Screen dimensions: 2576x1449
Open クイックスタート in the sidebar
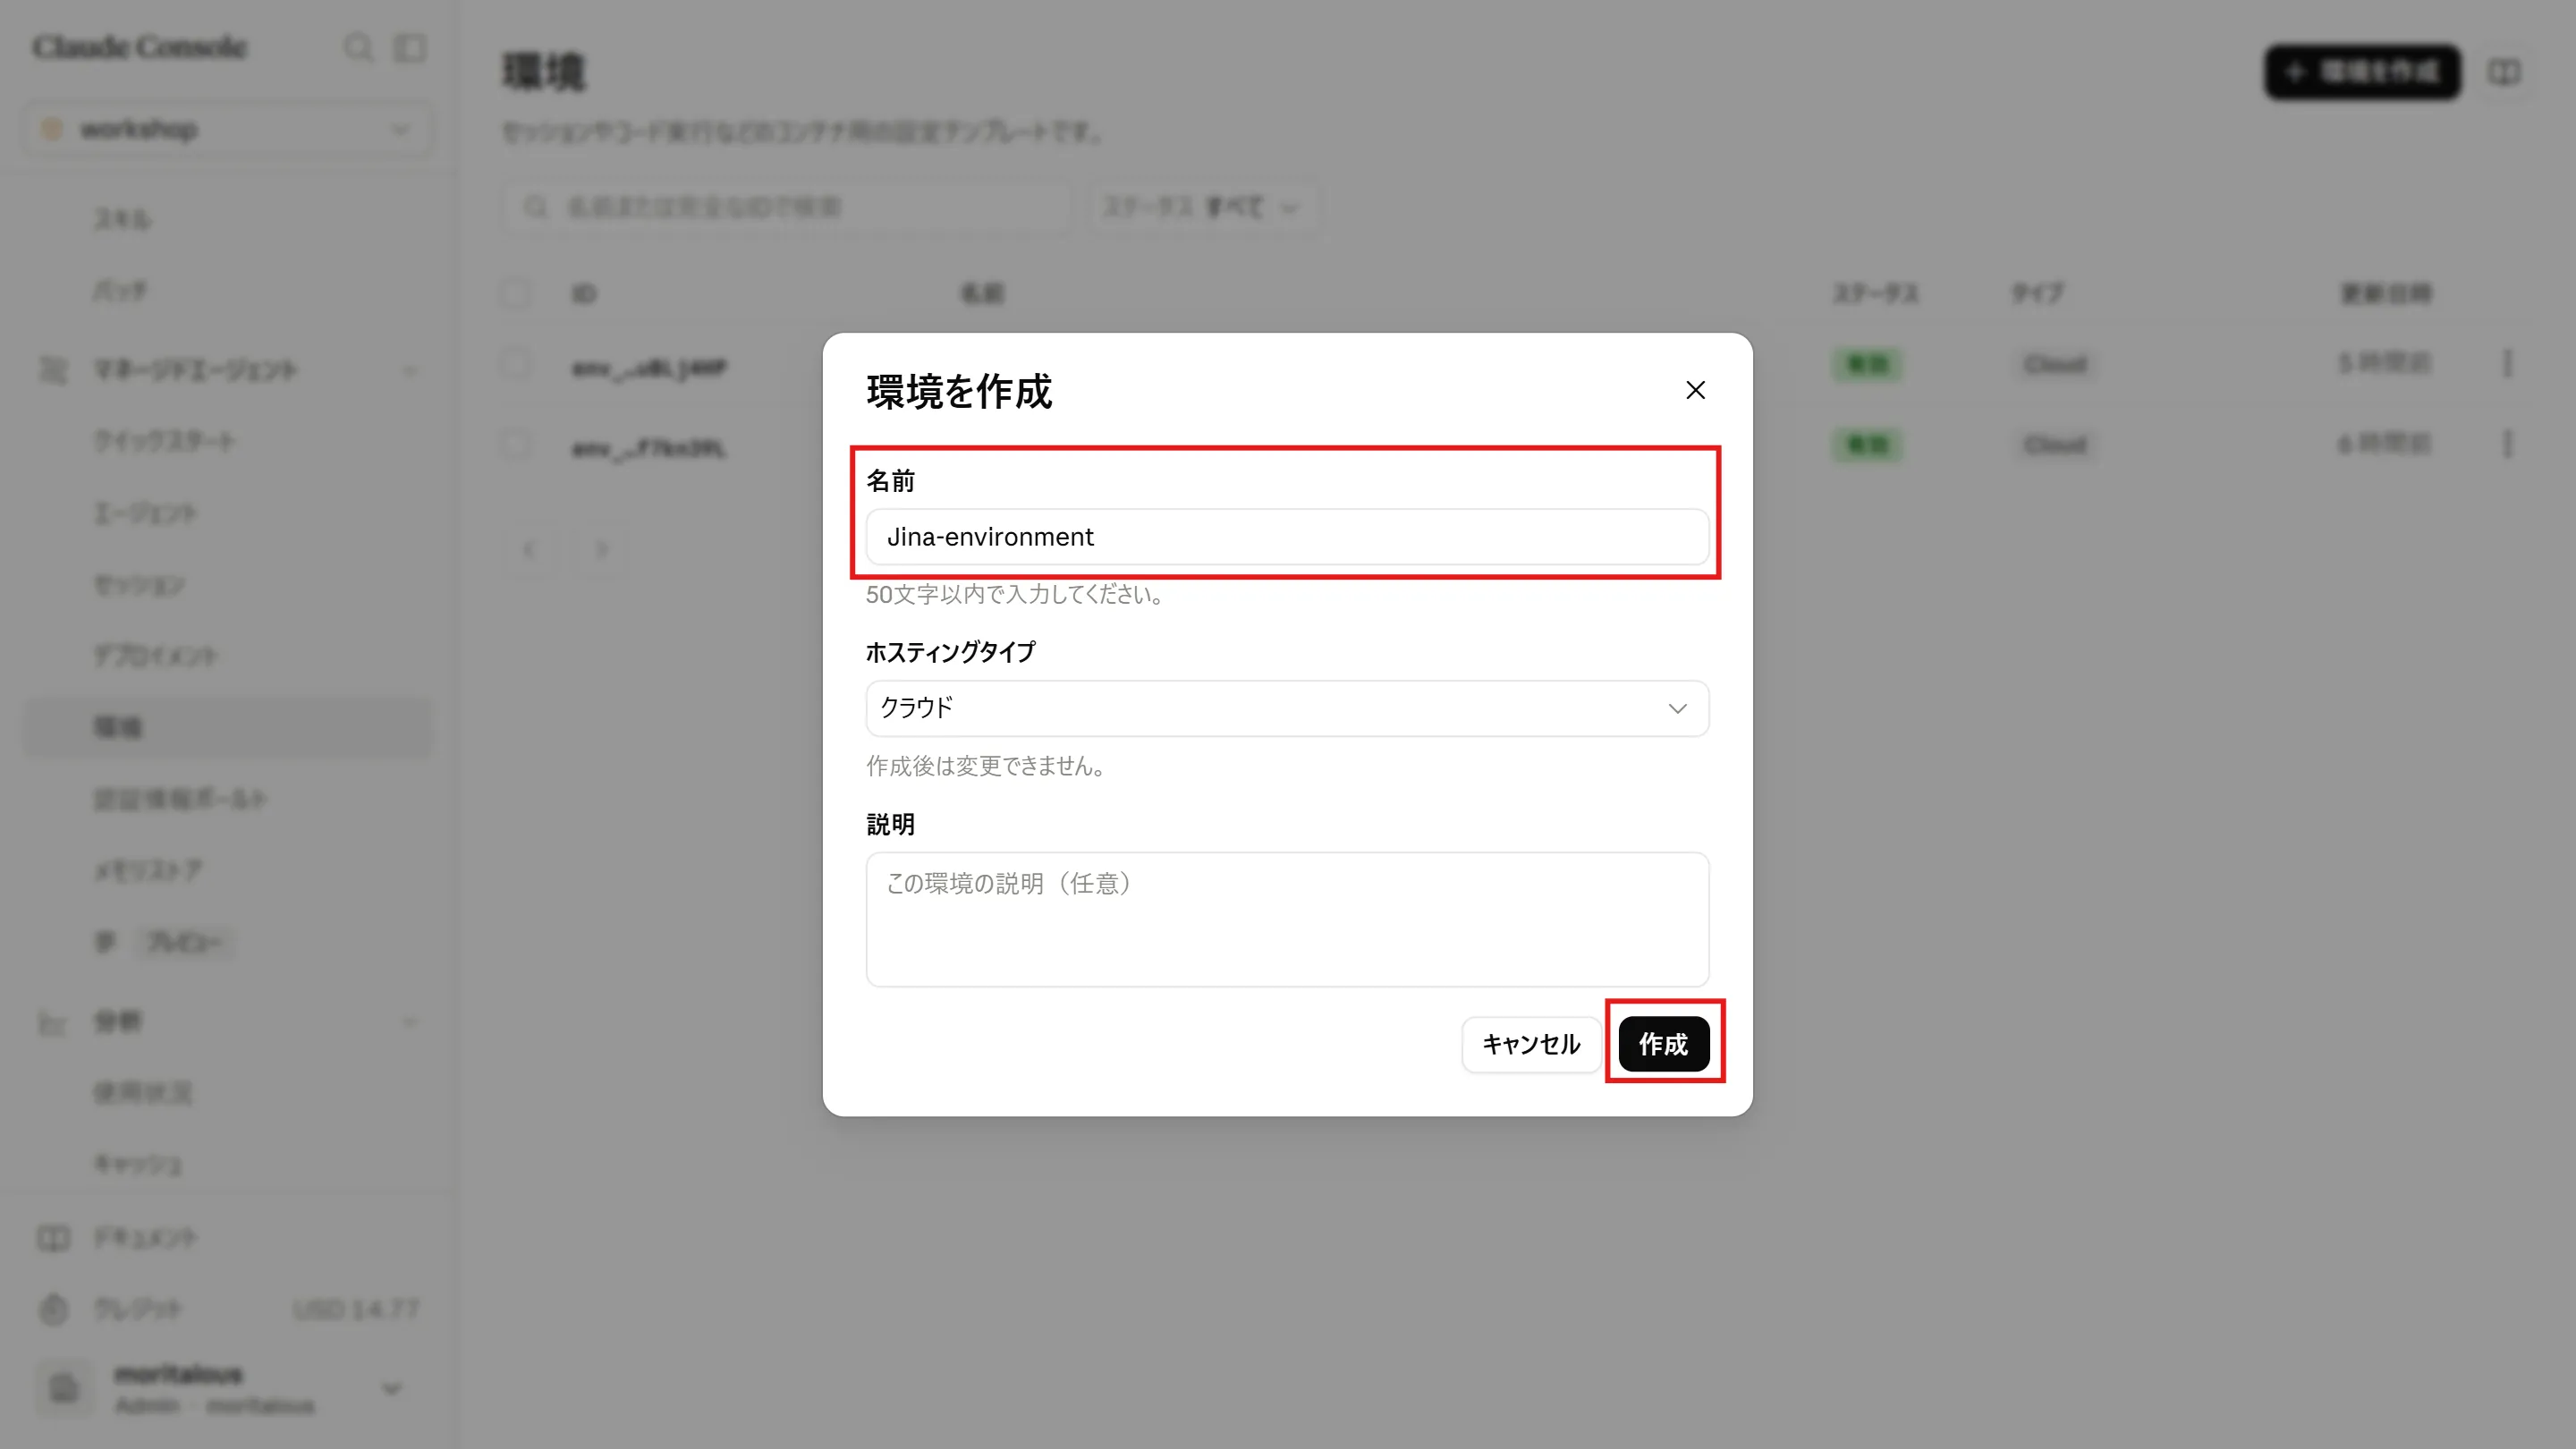165,441
